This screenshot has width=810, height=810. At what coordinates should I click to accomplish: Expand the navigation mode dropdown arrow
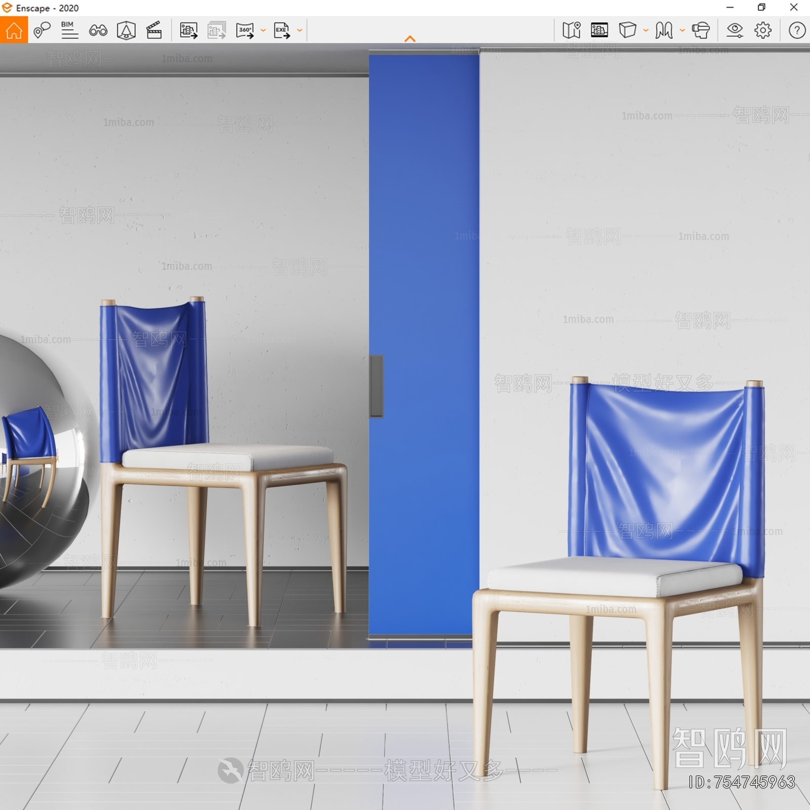pyautogui.click(x=682, y=30)
